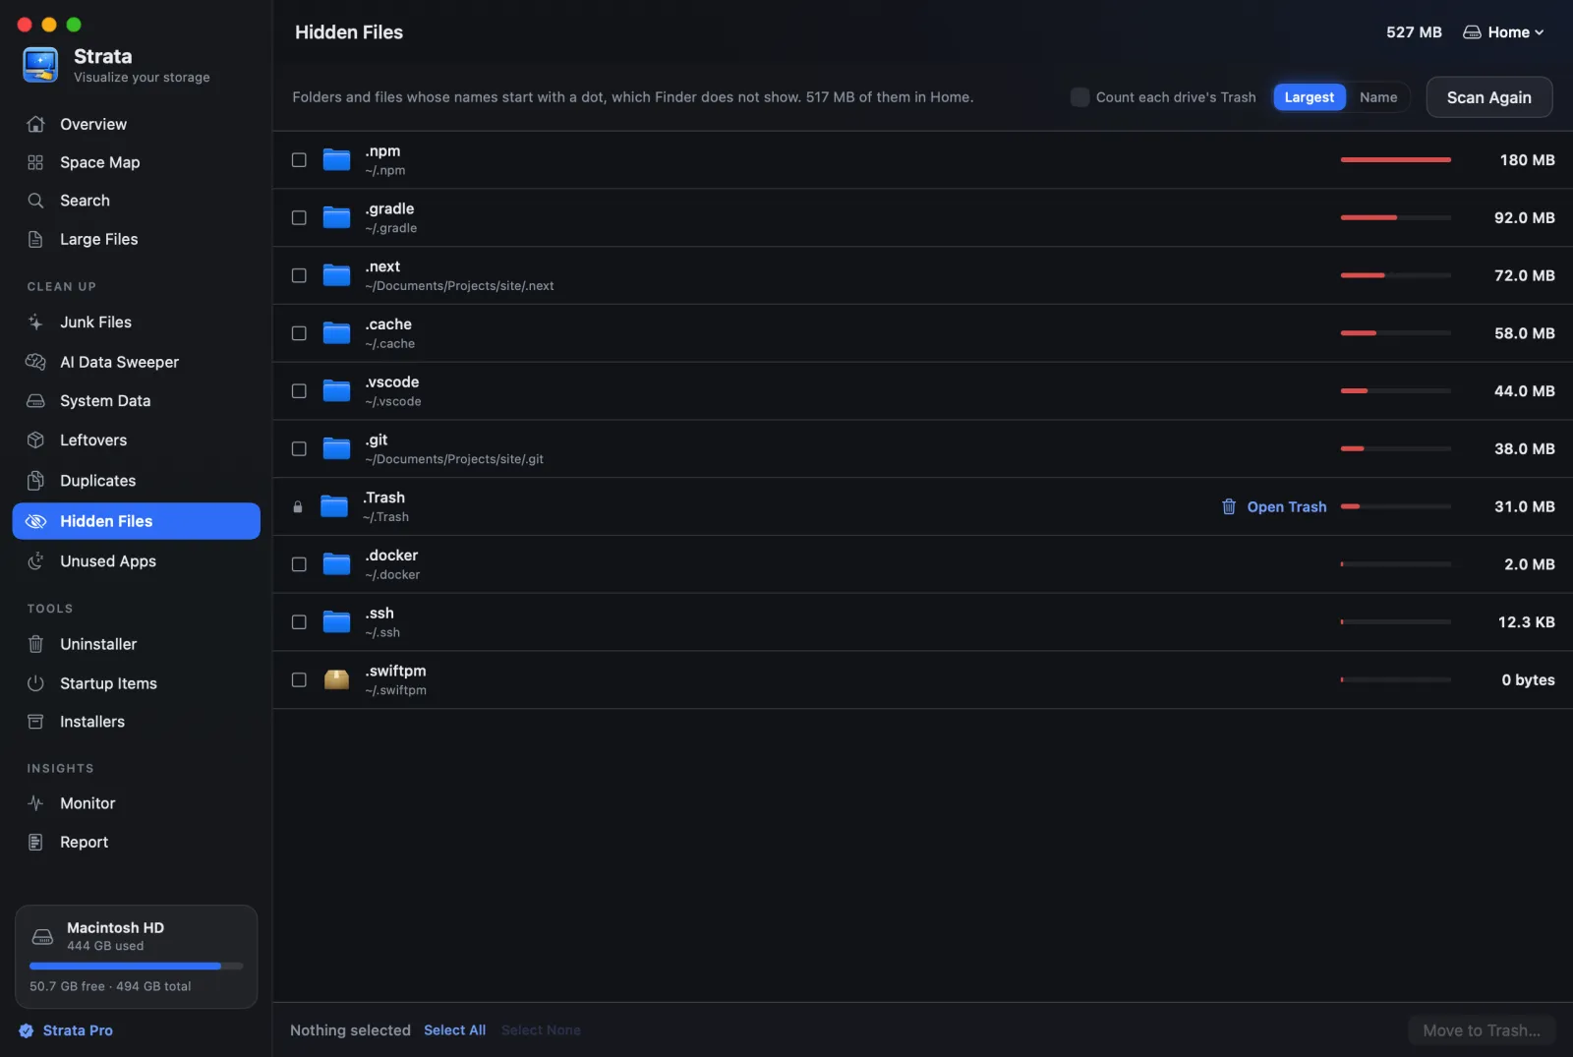Click the Leftovers box icon

pos(35,440)
